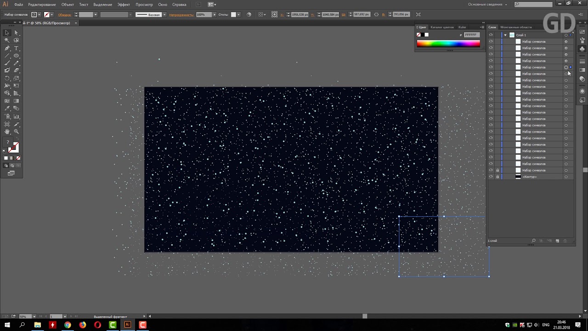The width and height of the screenshot is (588, 331).
Task: Set the fill mode to Gradient in toolbox
Action: (x=12, y=158)
